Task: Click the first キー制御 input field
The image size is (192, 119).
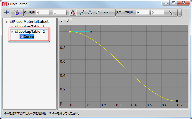Action: [x=43, y=12]
